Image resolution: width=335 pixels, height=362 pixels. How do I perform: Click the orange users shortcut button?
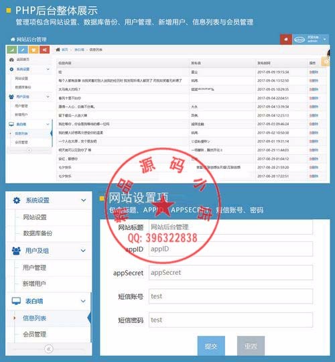click(33, 50)
